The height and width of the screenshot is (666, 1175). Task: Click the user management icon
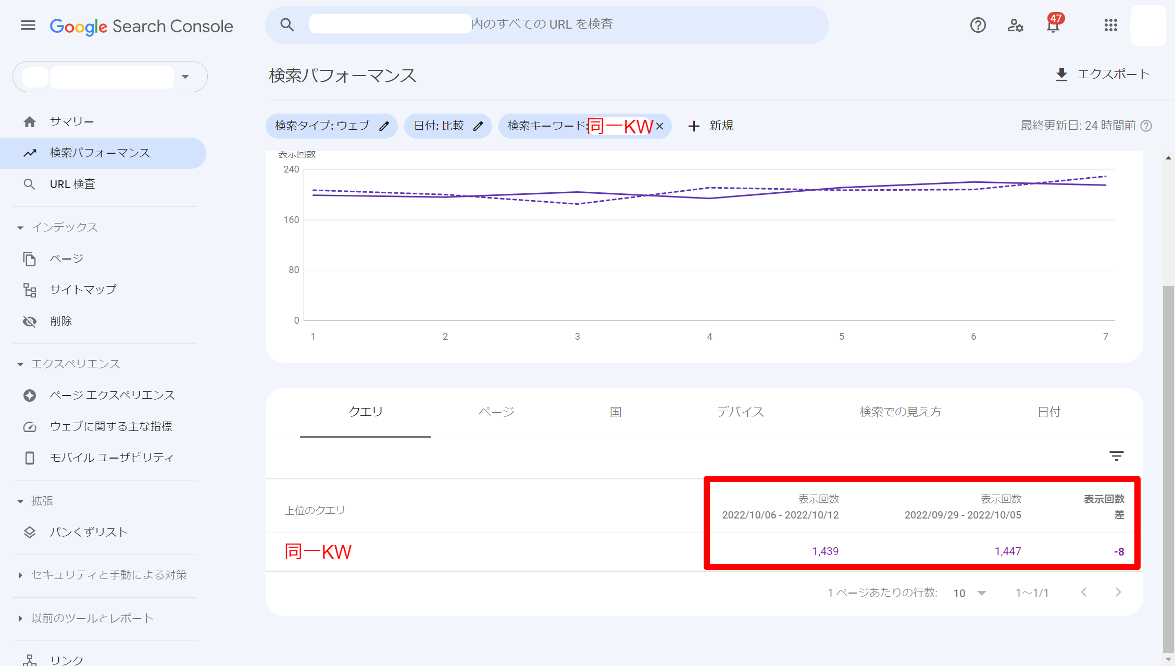(1016, 24)
